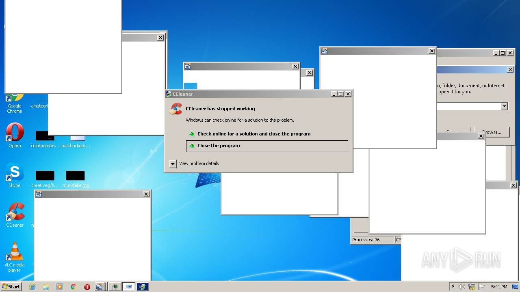
Task: Open Google Chrome desktop shortcut
Action: click(x=15, y=101)
